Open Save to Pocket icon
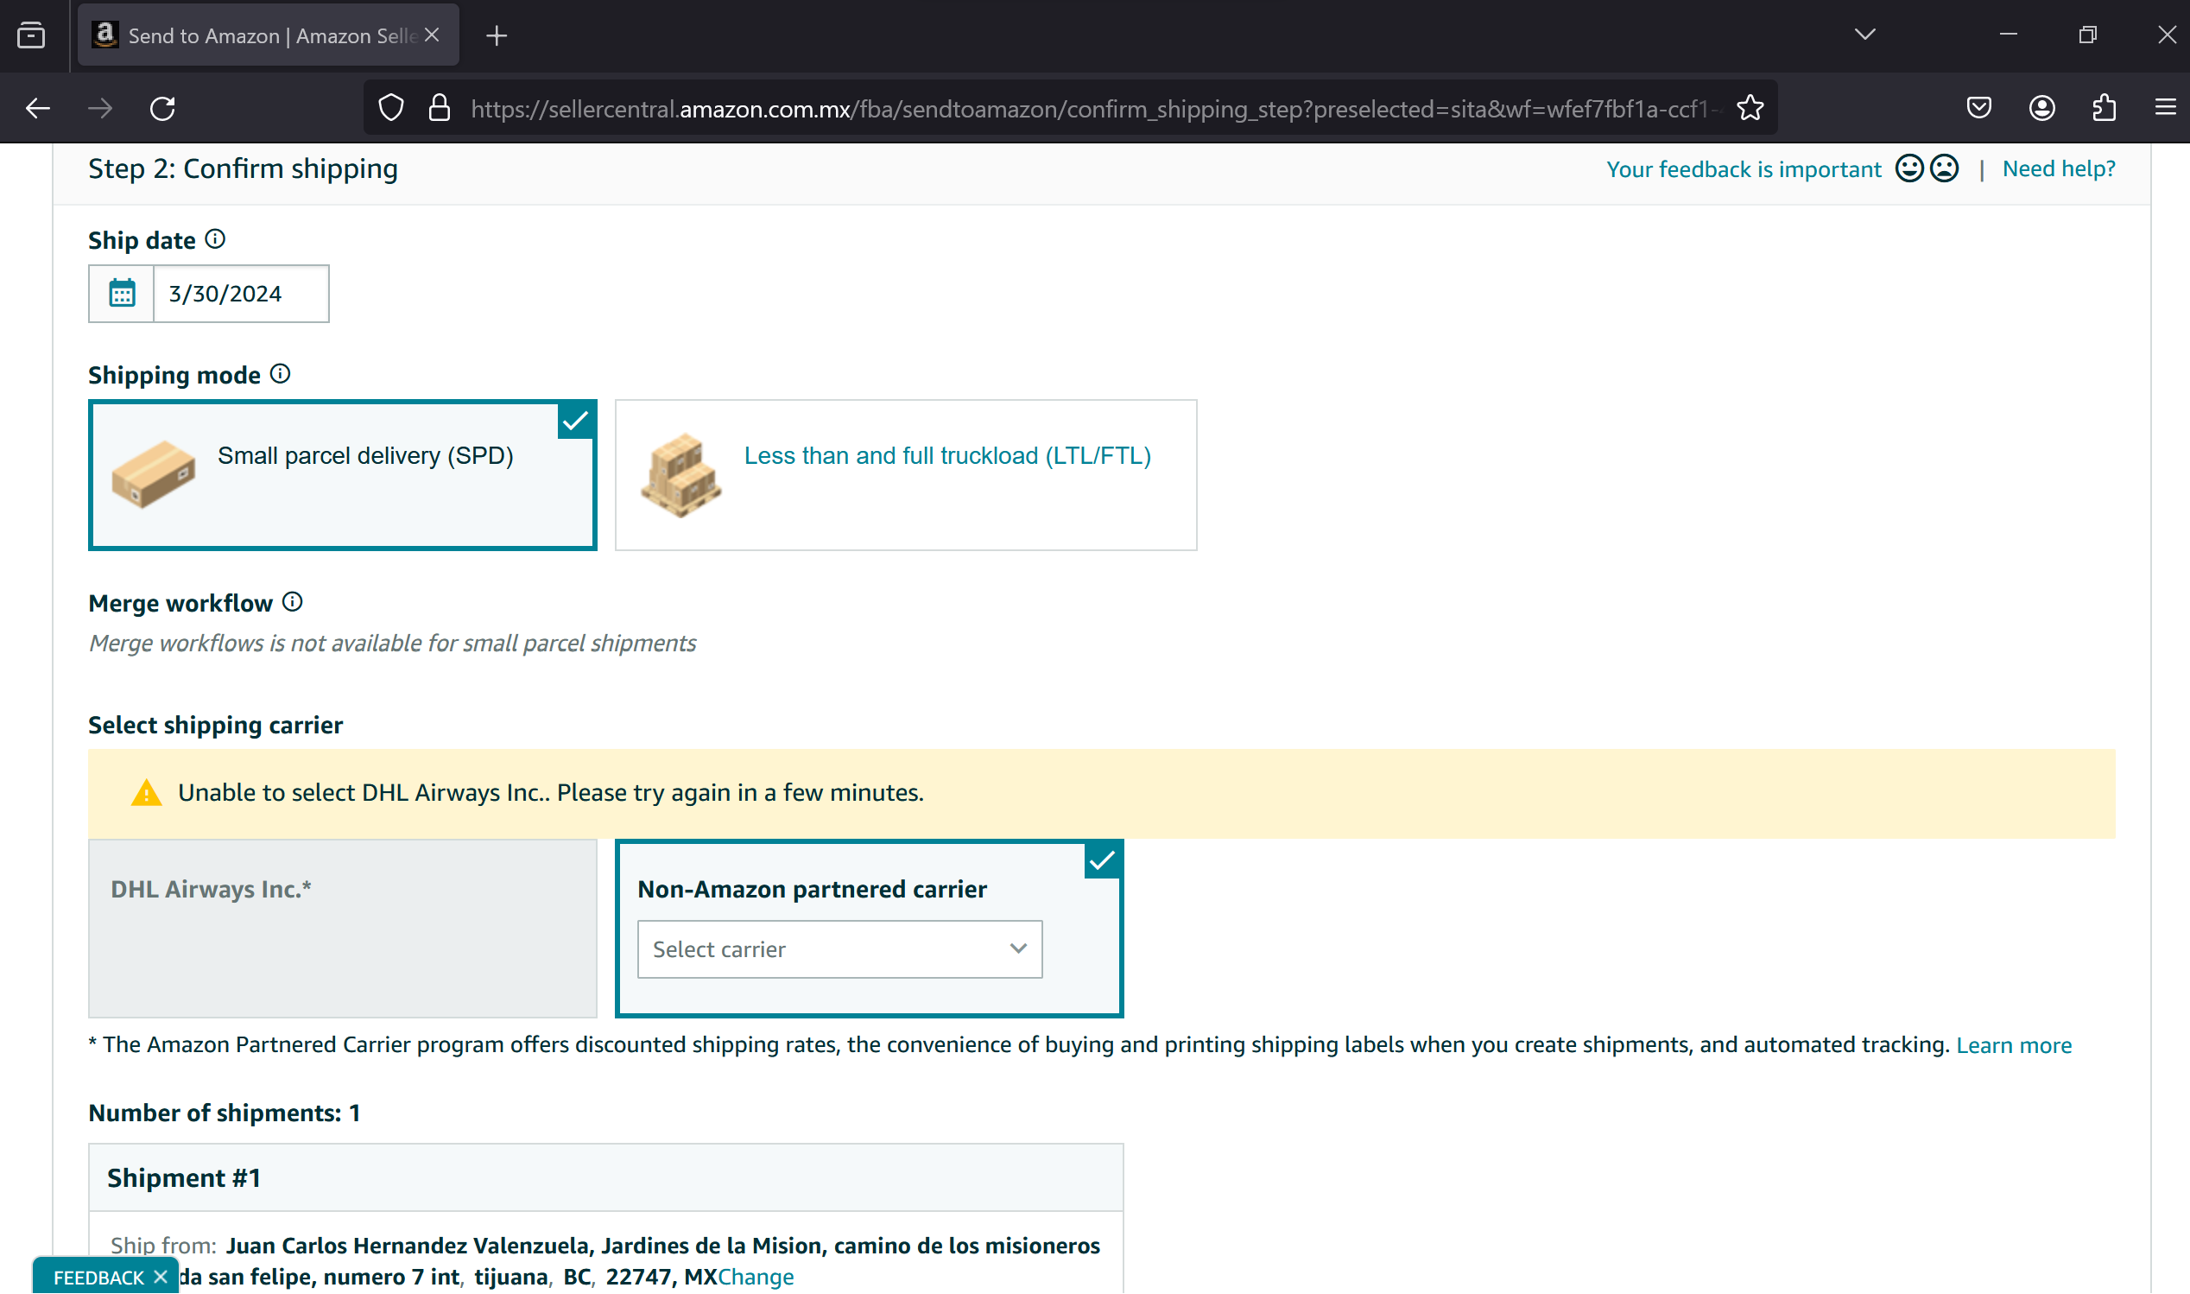The width and height of the screenshot is (2190, 1294). pos(1979,108)
